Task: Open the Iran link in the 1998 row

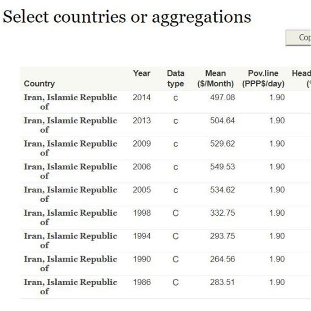Action: pos(70,217)
